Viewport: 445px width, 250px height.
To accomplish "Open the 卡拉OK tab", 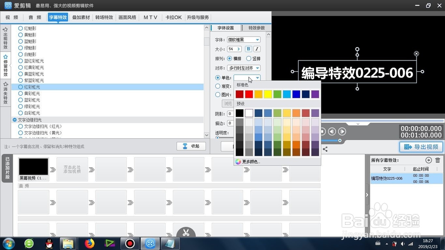I will pos(174,17).
